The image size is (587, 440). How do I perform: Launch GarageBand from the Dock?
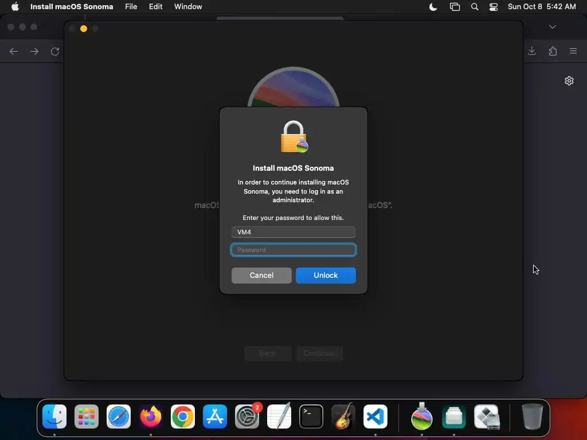tap(343, 417)
